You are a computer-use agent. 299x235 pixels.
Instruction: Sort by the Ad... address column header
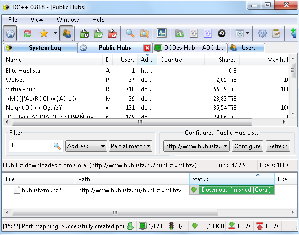[147, 60]
